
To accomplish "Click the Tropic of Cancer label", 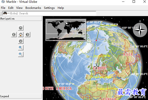I will [107, 89].
